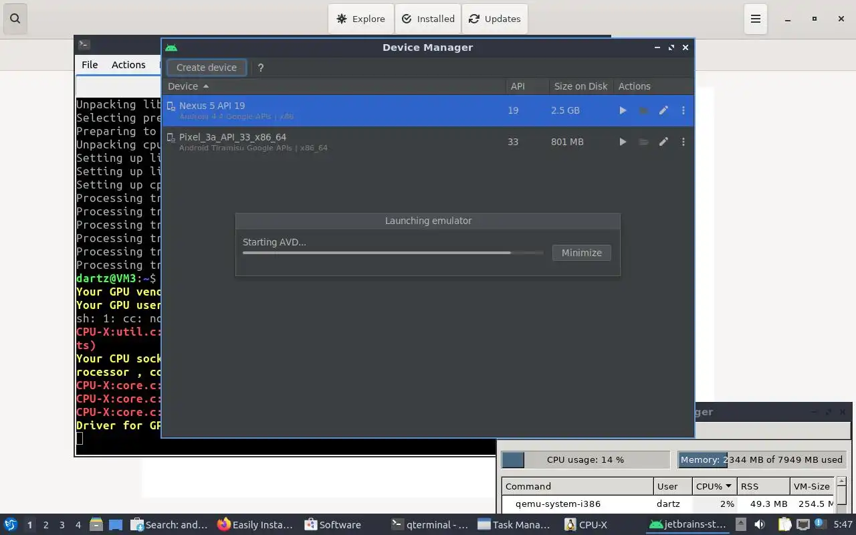856x535 pixels.
Task: Switch to Firefox Easily Insta... taskbar item
Action: pos(256,525)
